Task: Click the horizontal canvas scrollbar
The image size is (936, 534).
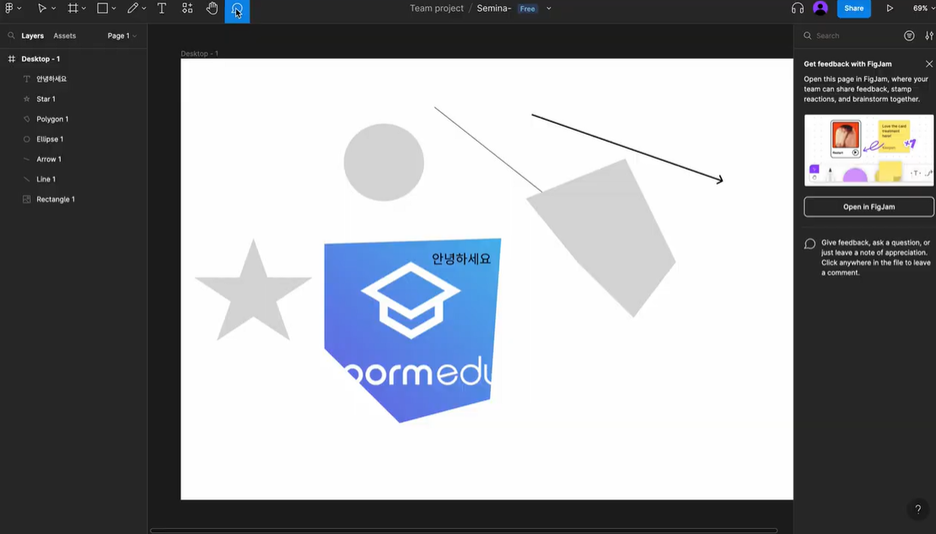Action: click(464, 531)
